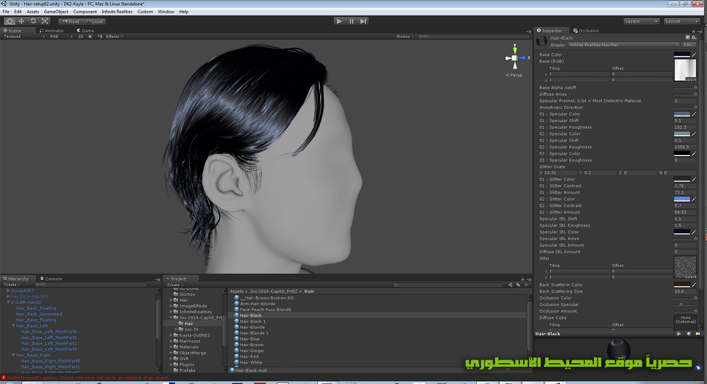Open the Effects dropdown arrow
Image resolution: width=707 pixels, height=384 pixels.
122,37
